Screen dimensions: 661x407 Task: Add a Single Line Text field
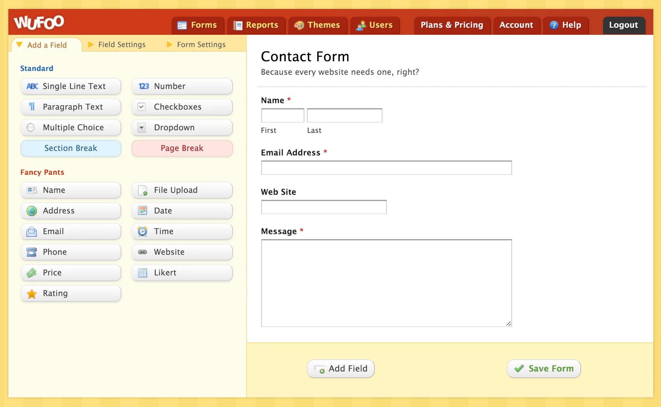coord(71,86)
